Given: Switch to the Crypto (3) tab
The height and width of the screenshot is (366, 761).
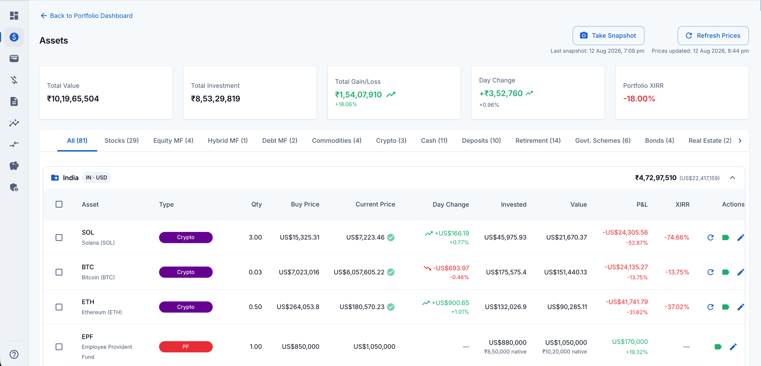Looking at the screenshot, I should click(391, 141).
